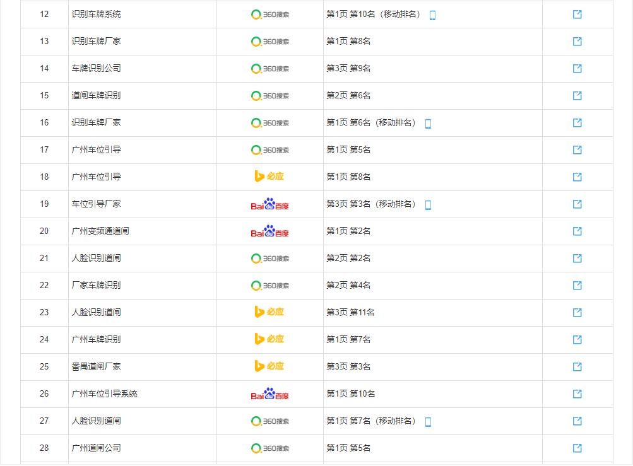633x466 pixels.
Task: Click the external link icon in row 28
Action: click(576, 448)
